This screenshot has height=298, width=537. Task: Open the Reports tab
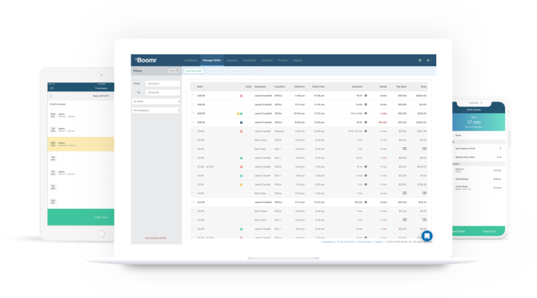click(x=298, y=60)
